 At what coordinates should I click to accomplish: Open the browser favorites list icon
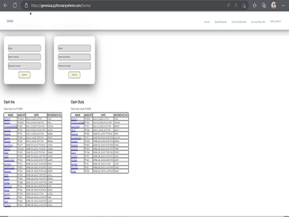tap(255, 5)
